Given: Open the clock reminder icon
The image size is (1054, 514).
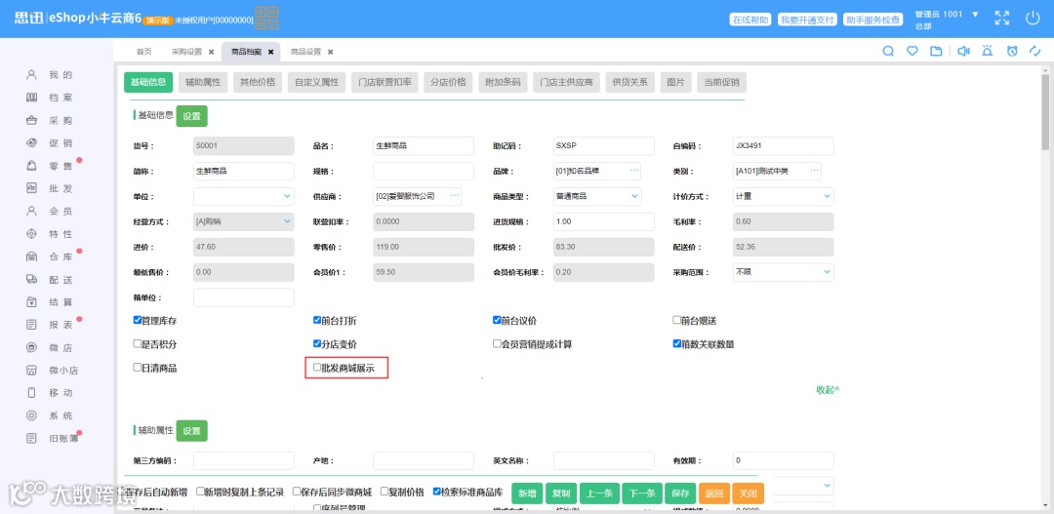Looking at the screenshot, I should [1012, 51].
